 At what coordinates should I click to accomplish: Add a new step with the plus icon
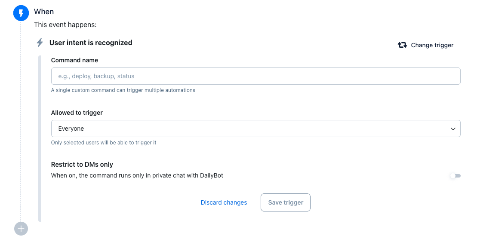click(x=21, y=229)
